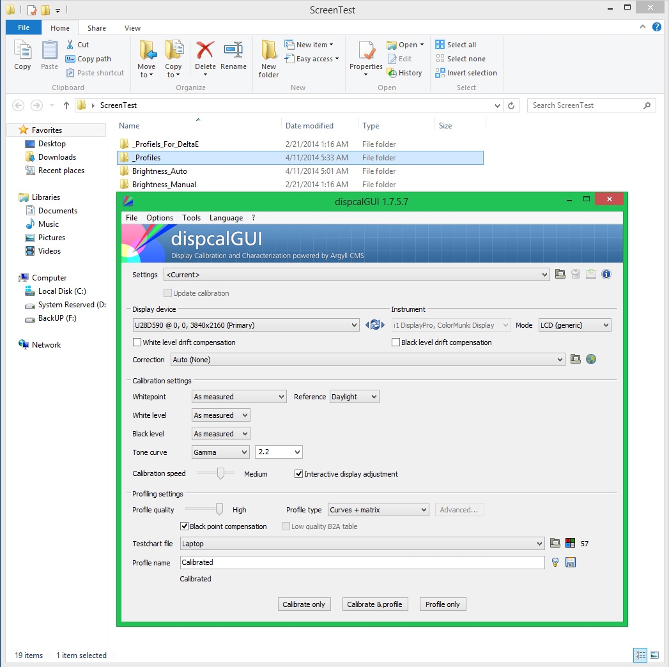Open the dispcalGUI ? help menu

point(254,217)
